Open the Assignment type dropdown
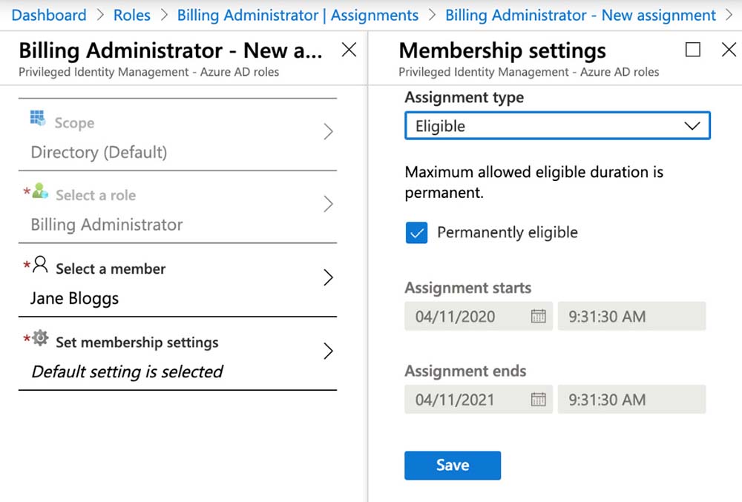 [x=557, y=126]
